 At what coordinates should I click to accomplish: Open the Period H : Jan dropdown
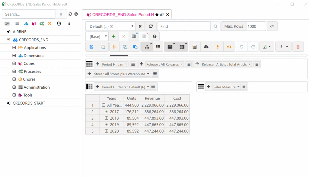(x=115, y=64)
